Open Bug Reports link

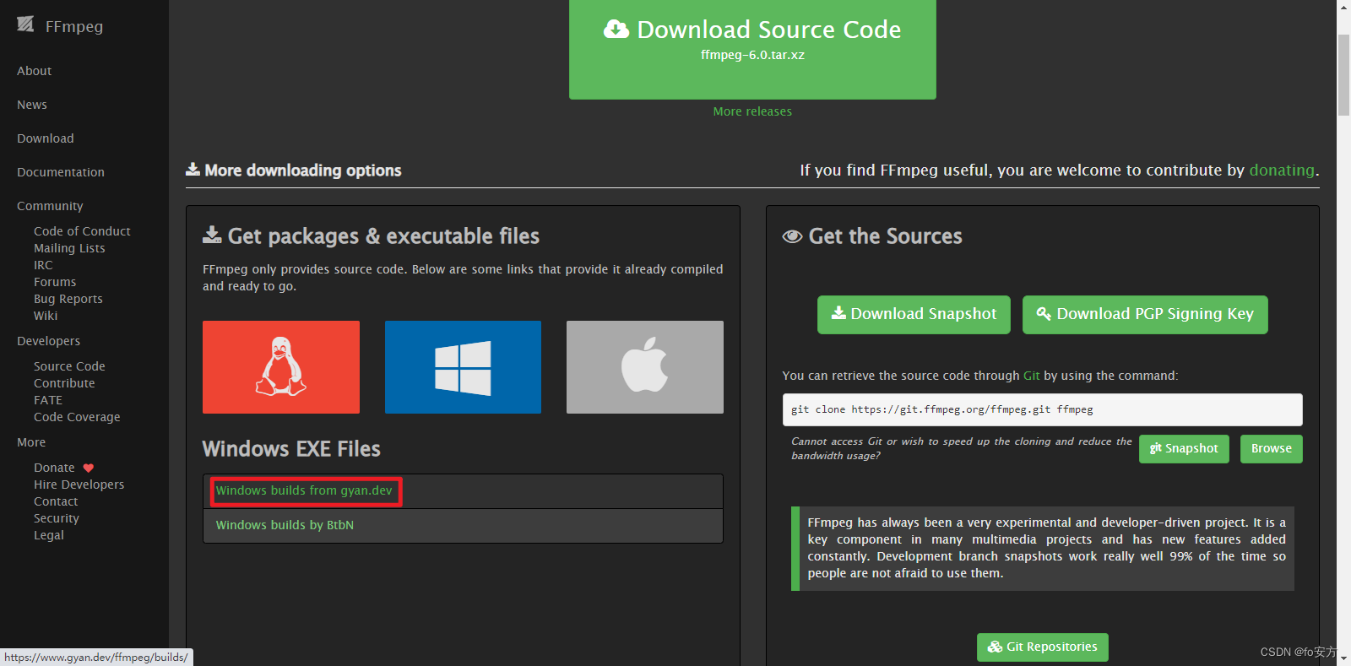pyautogui.click(x=68, y=299)
